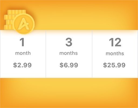Tap the large number 3
Screen dimensions: 138x108
[69, 42]
